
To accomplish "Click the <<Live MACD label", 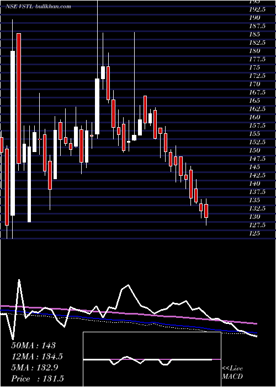I will 232,373.
